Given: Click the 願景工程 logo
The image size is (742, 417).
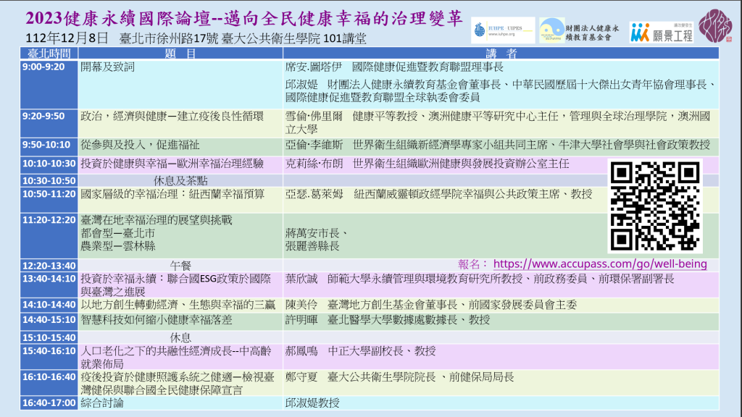Looking at the screenshot, I should click(x=662, y=33).
